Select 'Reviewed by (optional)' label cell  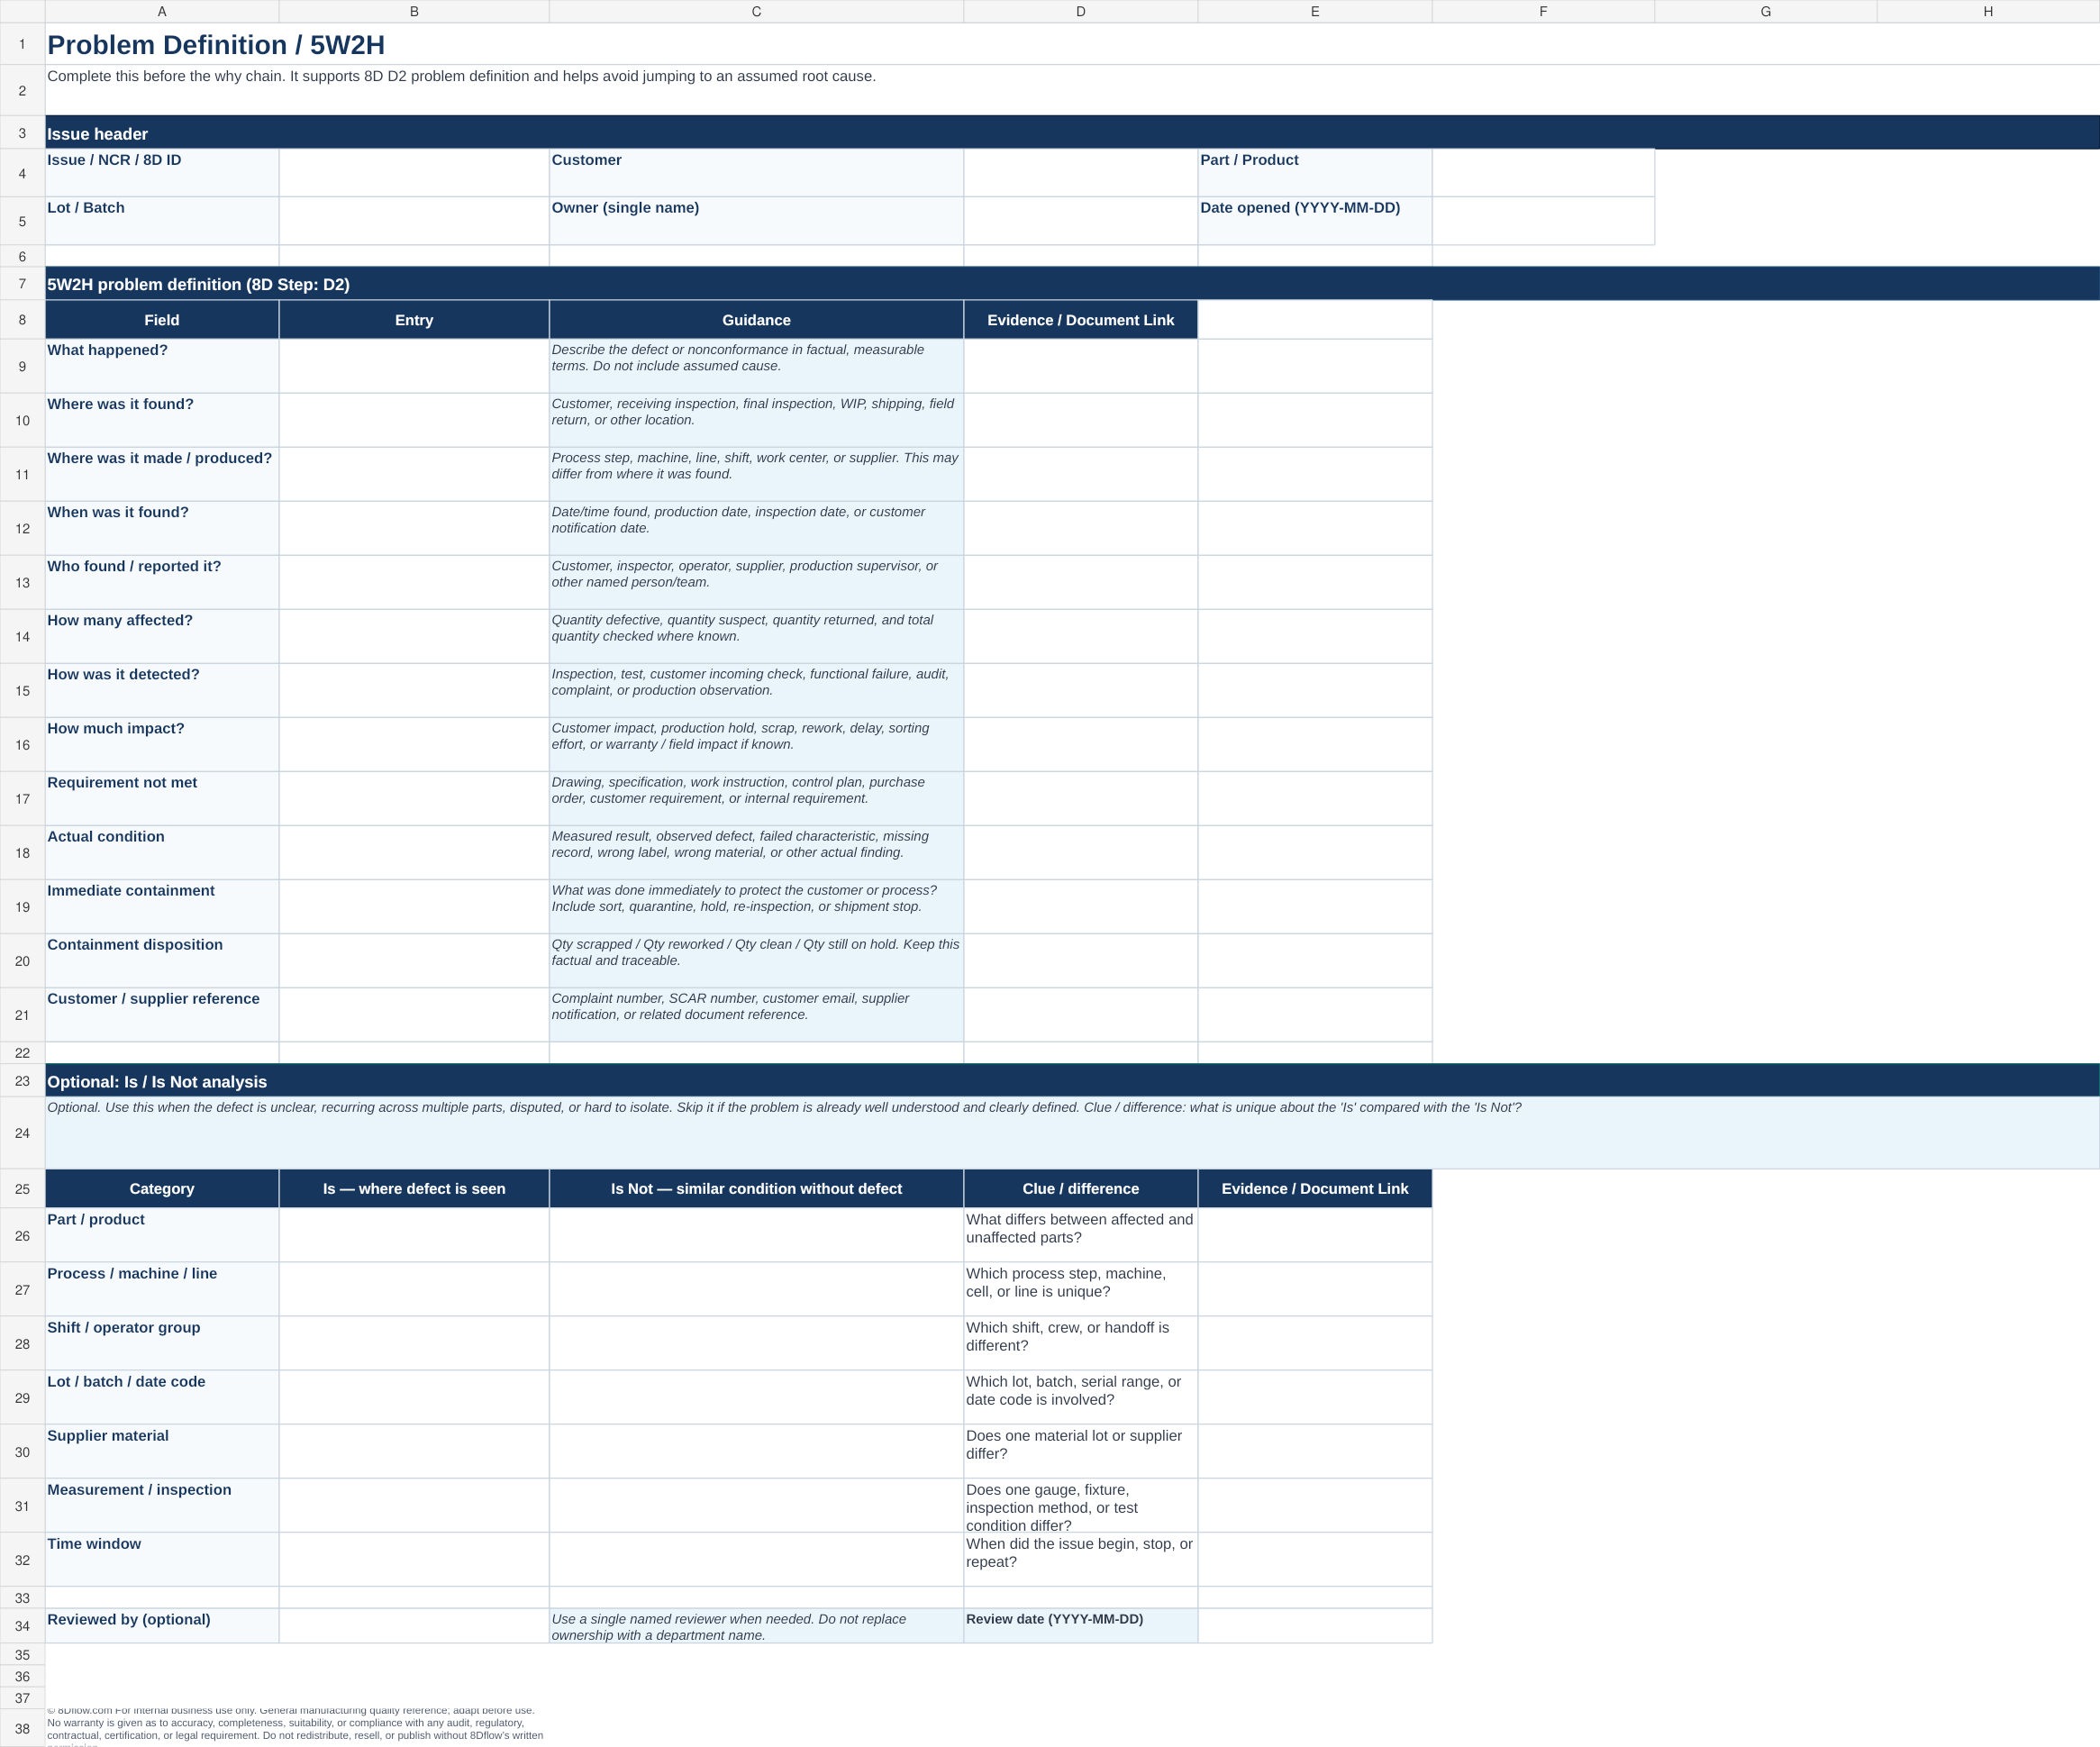162,1625
